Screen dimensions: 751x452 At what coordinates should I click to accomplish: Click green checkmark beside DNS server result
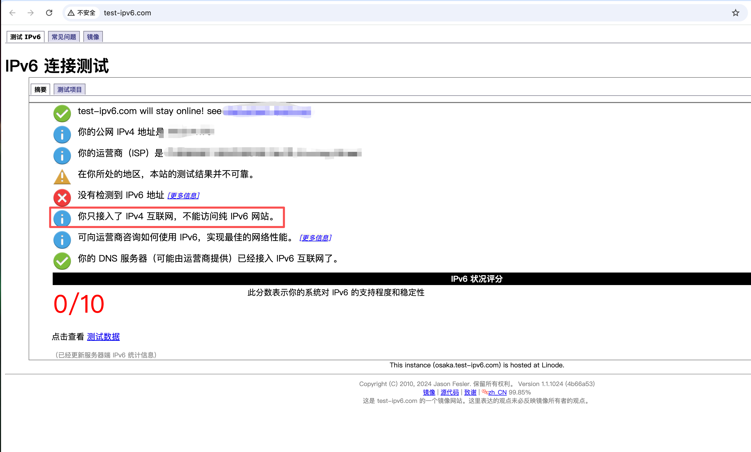coord(62,261)
